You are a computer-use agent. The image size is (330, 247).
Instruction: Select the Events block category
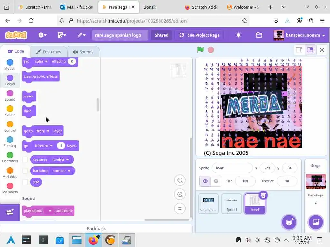[10, 111]
